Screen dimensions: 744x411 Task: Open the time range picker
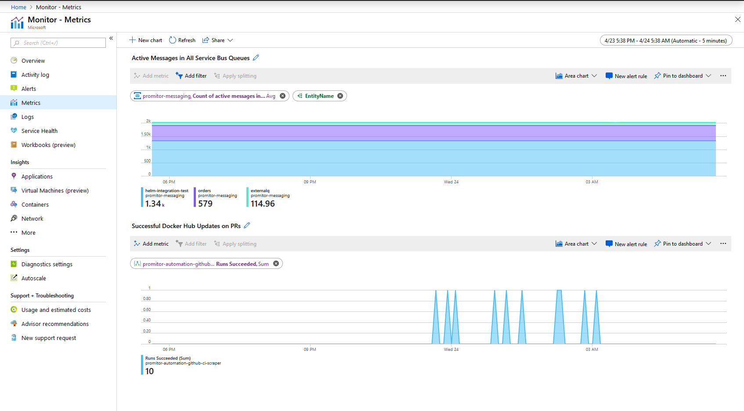tap(665, 40)
